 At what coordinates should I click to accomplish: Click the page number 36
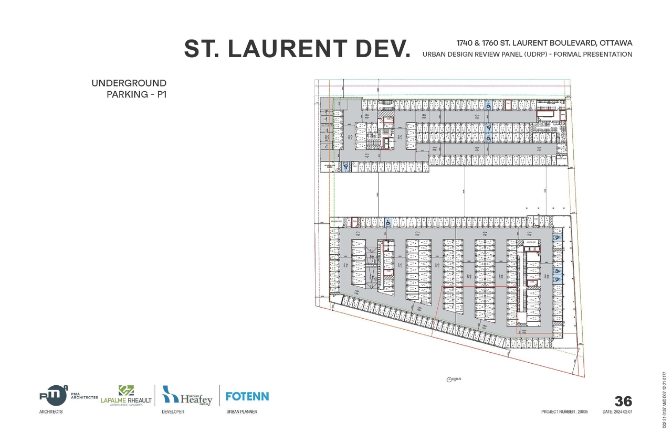(x=623, y=402)
